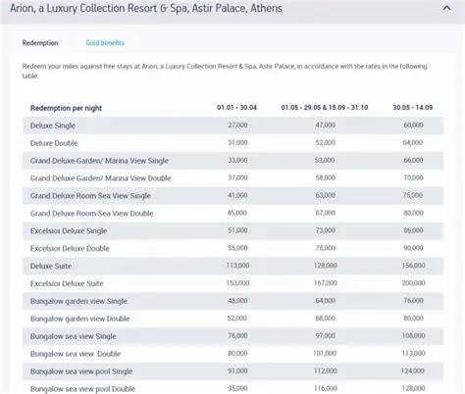This screenshot has height=394, width=465.
Task: Select the 75,000 Sea View Single value
Action: click(413, 195)
